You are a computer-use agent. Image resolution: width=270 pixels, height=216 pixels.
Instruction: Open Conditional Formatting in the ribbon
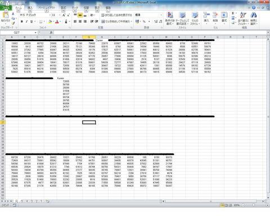pyautogui.click(x=170, y=19)
